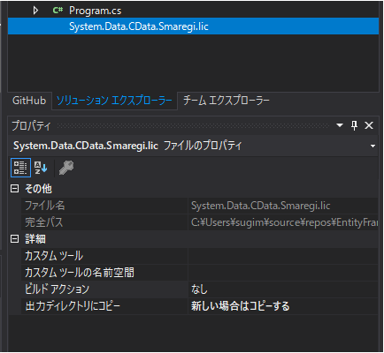Click the ビルド アクション value なし
The height and width of the screenshot is (353, 384).
point(199,289)
